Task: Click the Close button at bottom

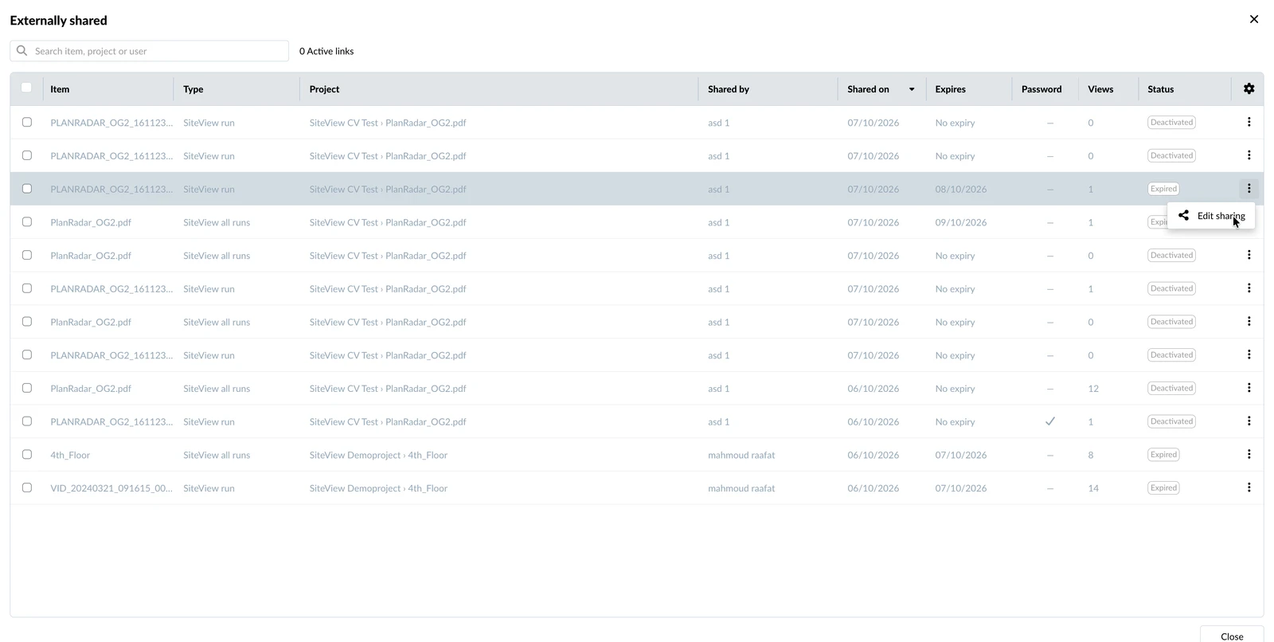Action: (x=1232, y=636)
